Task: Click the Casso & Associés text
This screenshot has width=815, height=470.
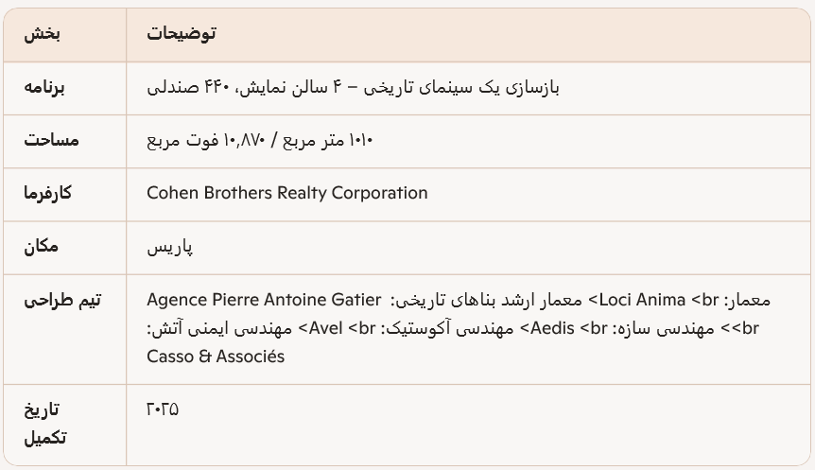Action: [216, 357]
